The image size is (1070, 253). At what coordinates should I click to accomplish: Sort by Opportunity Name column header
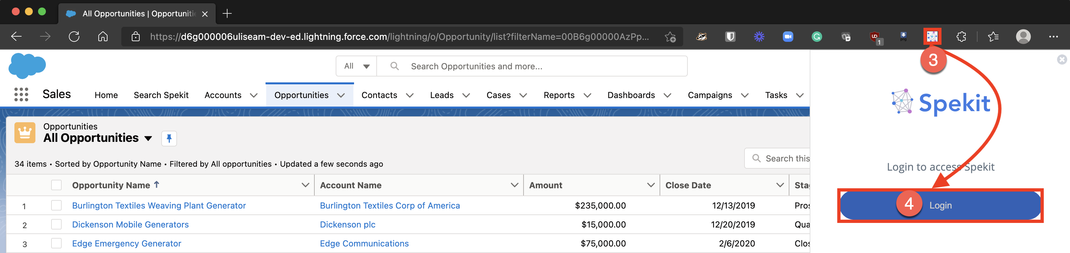click(x=111, y=185)
